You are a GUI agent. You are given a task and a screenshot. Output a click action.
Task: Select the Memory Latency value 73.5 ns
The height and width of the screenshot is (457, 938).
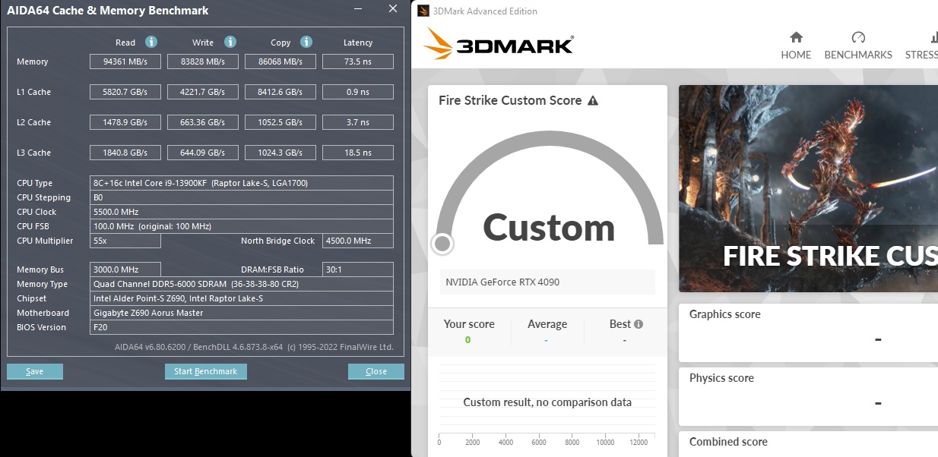[358, 61]
